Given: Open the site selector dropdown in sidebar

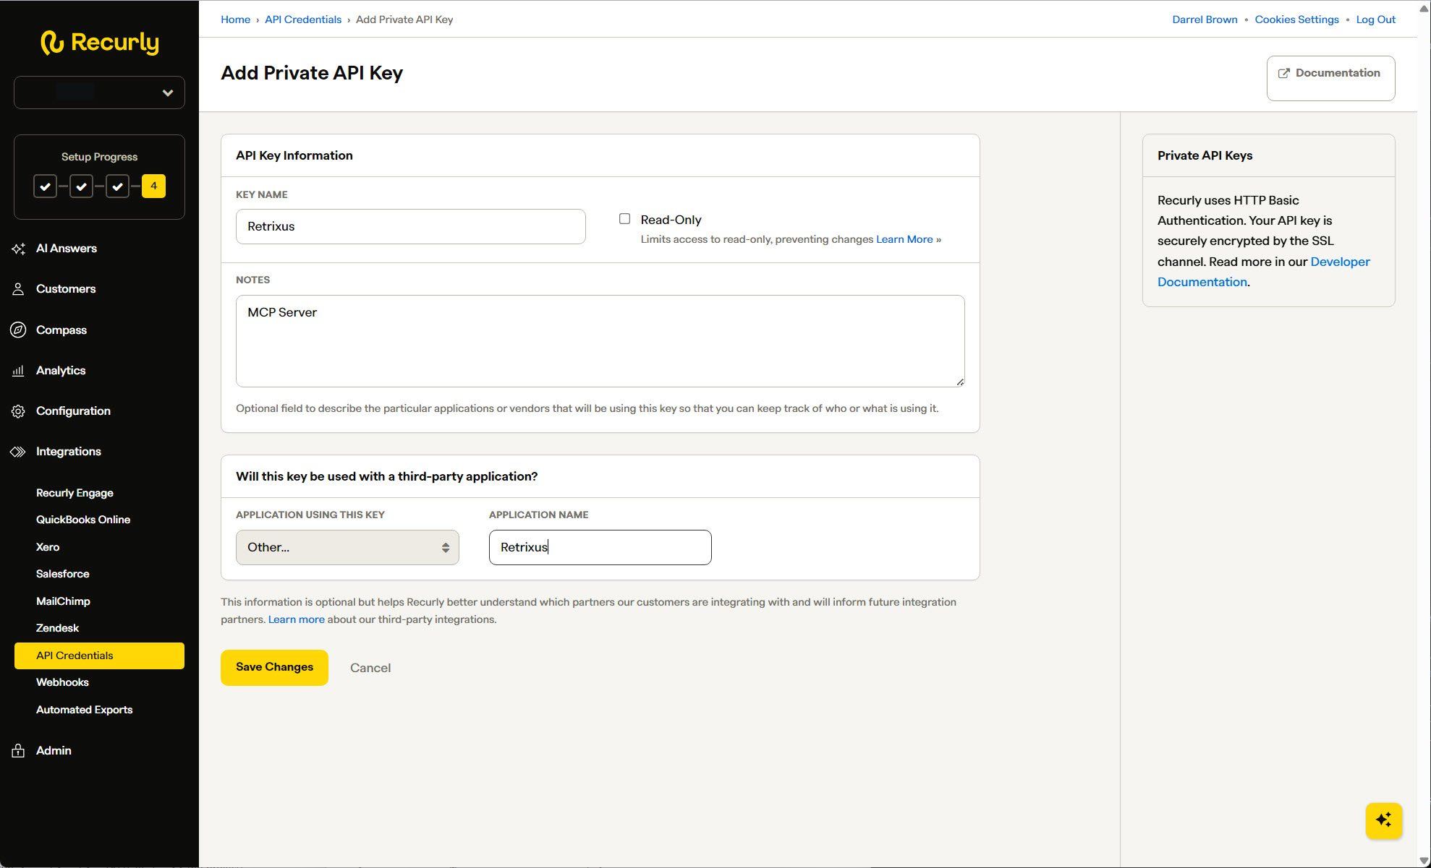Looking at the screenshot, I should click(x=99, y=93).
